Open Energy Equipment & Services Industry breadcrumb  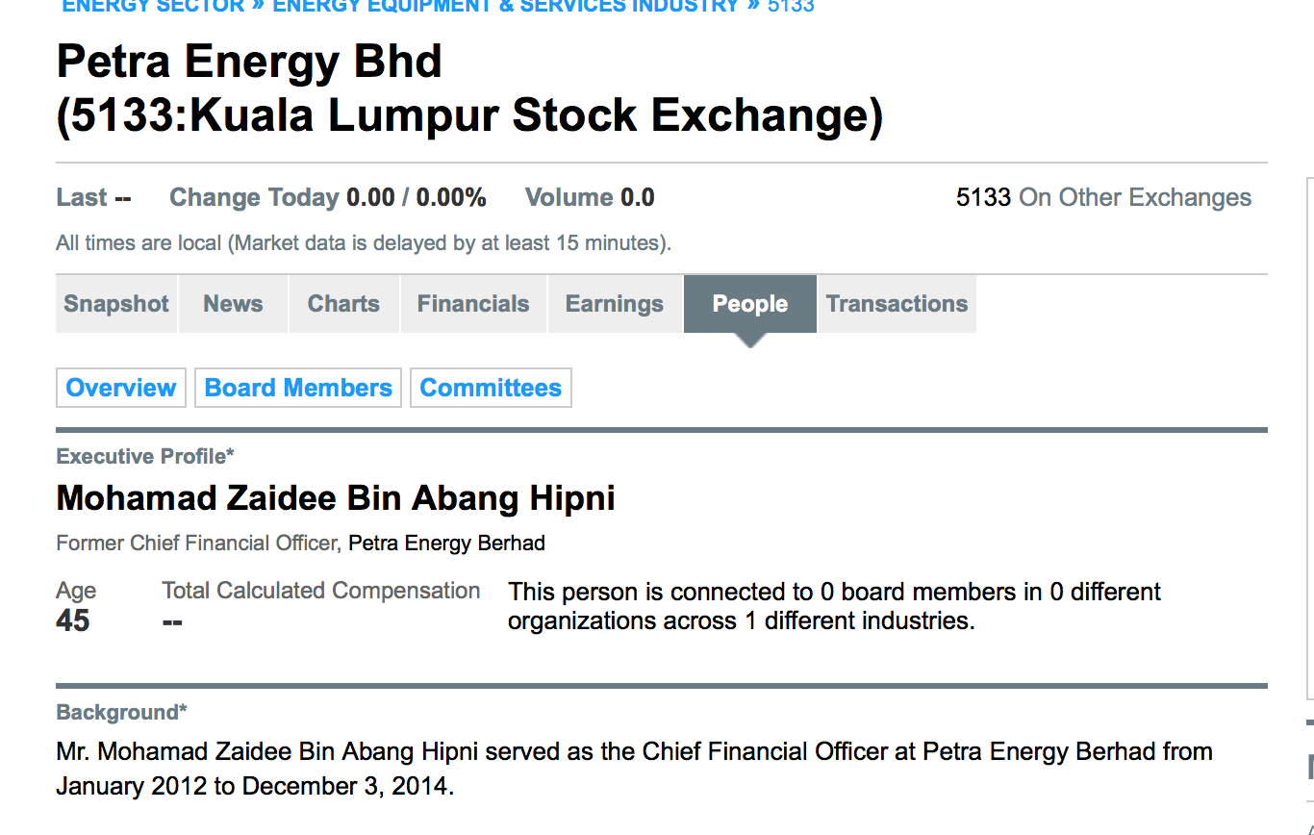[506, 6]
